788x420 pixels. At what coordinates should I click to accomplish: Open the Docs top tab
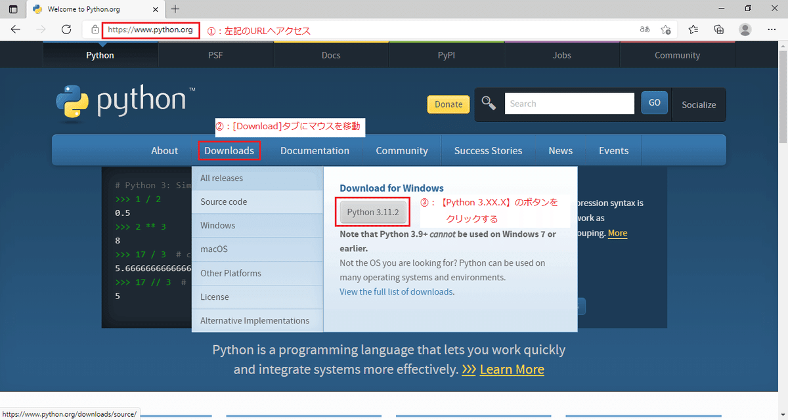(x=331, y=55)
